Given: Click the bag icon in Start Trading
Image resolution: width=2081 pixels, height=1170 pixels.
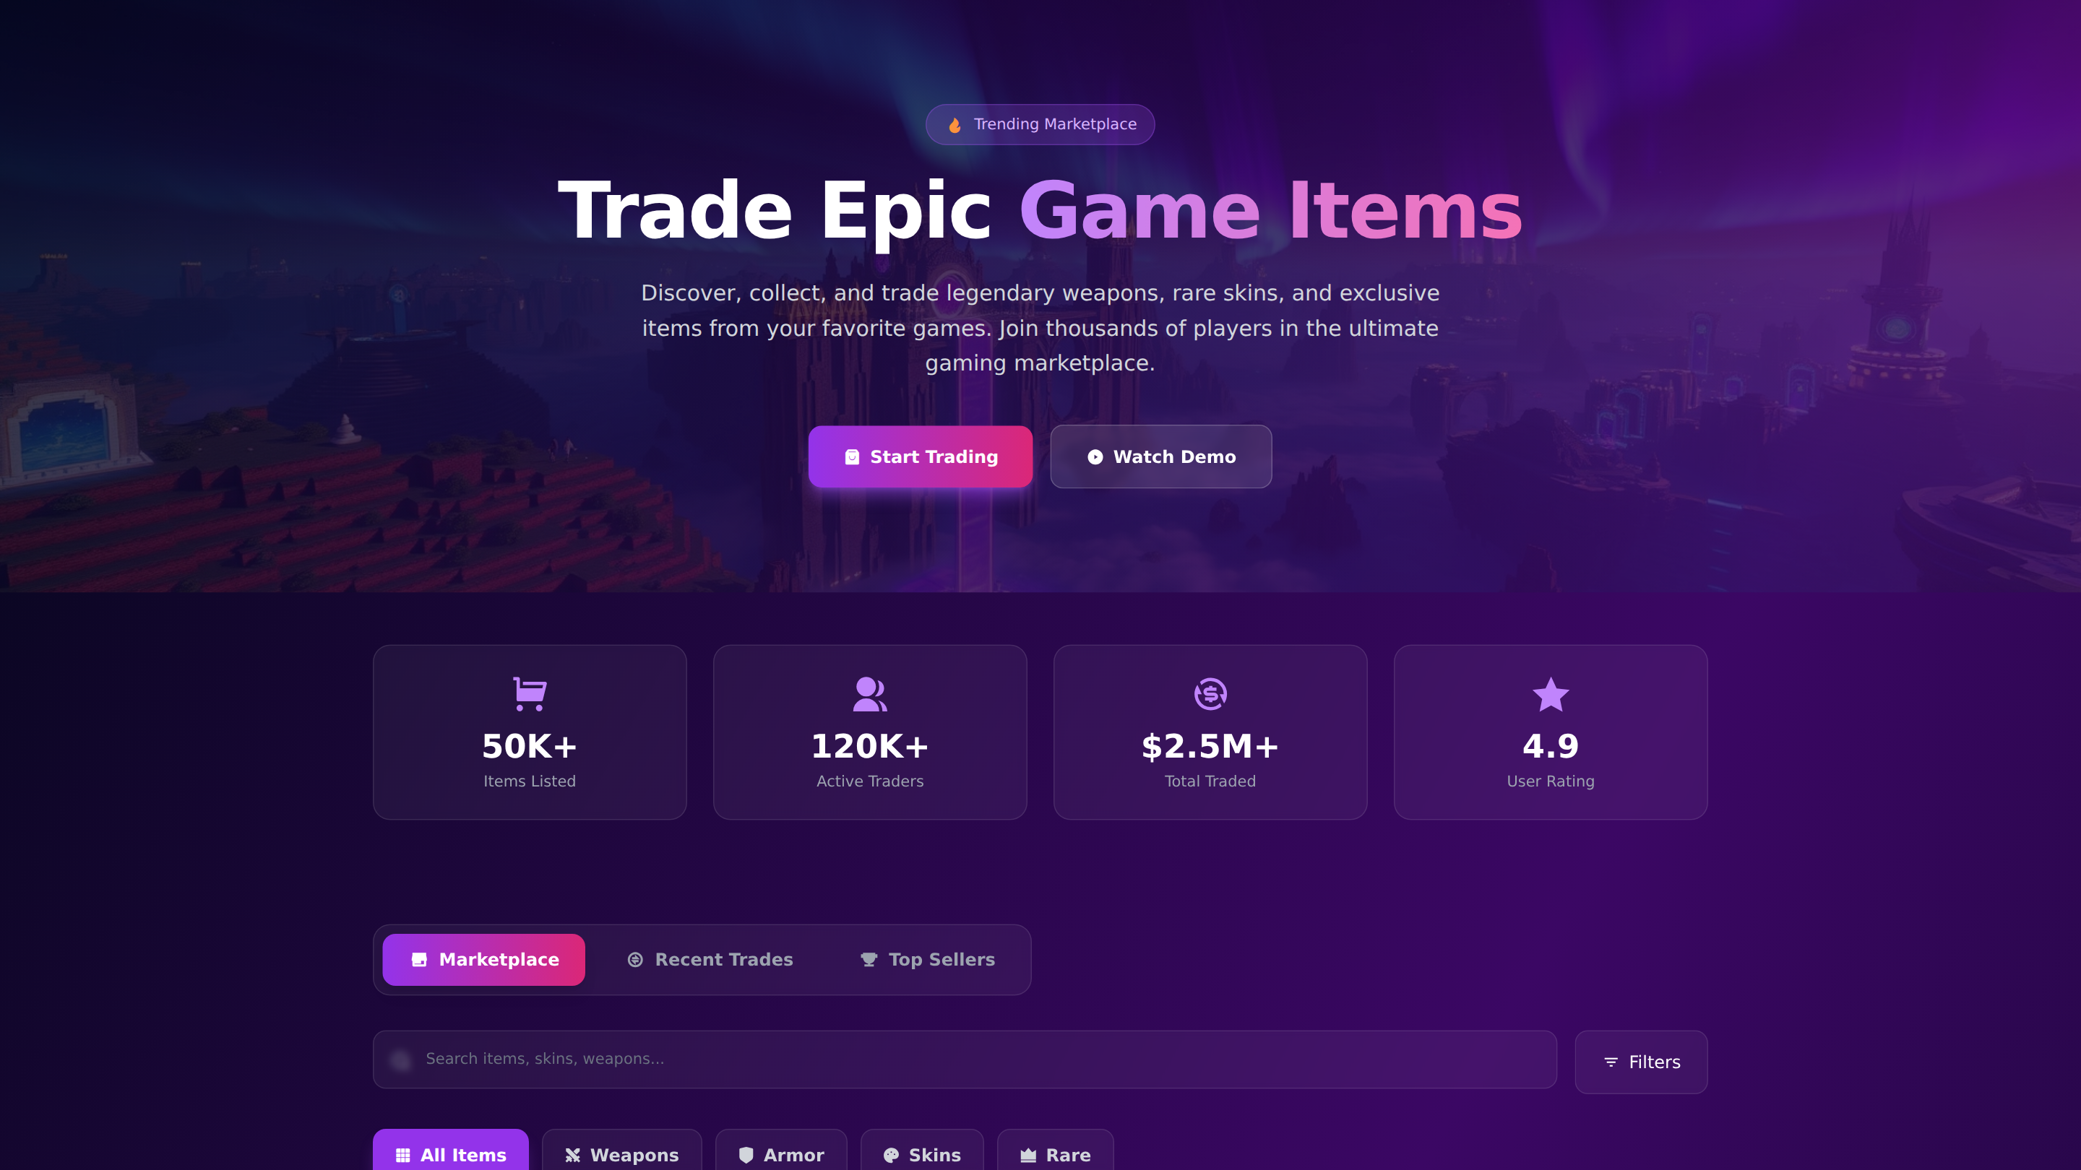Looking at the screenshot, I should 851,457.
